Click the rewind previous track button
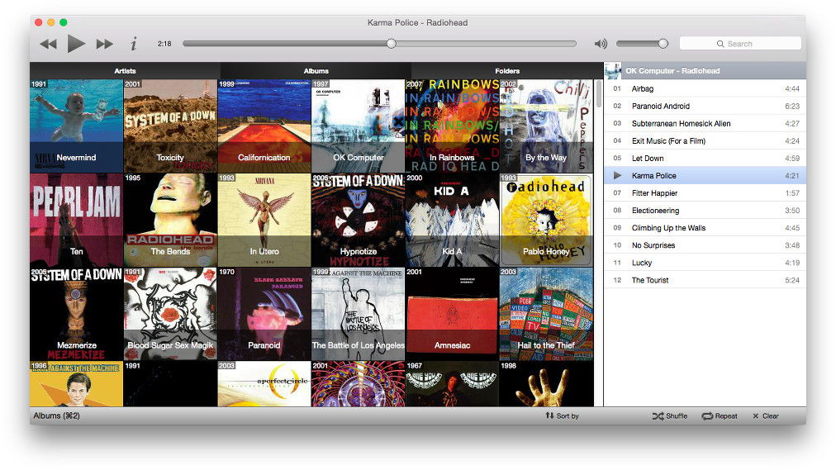Screen dimensions: 836x470 tap(49, 44)
